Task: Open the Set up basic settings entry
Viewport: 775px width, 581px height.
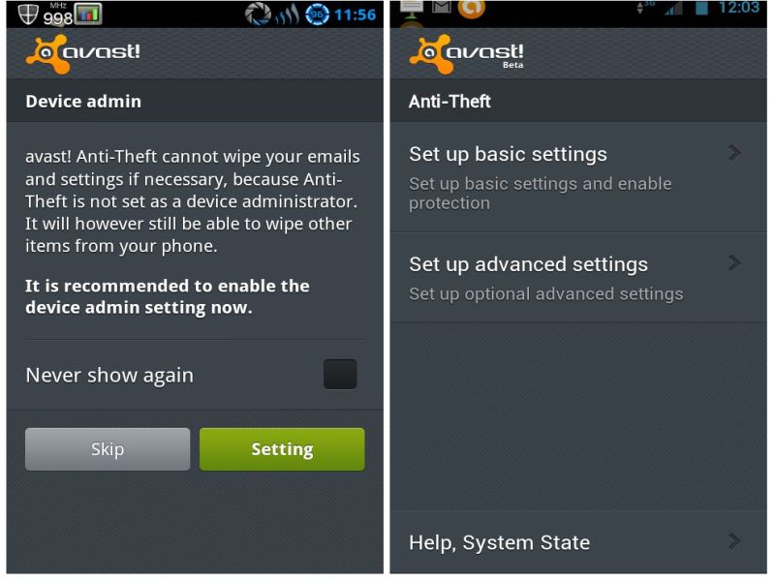Action: [578, 178]
